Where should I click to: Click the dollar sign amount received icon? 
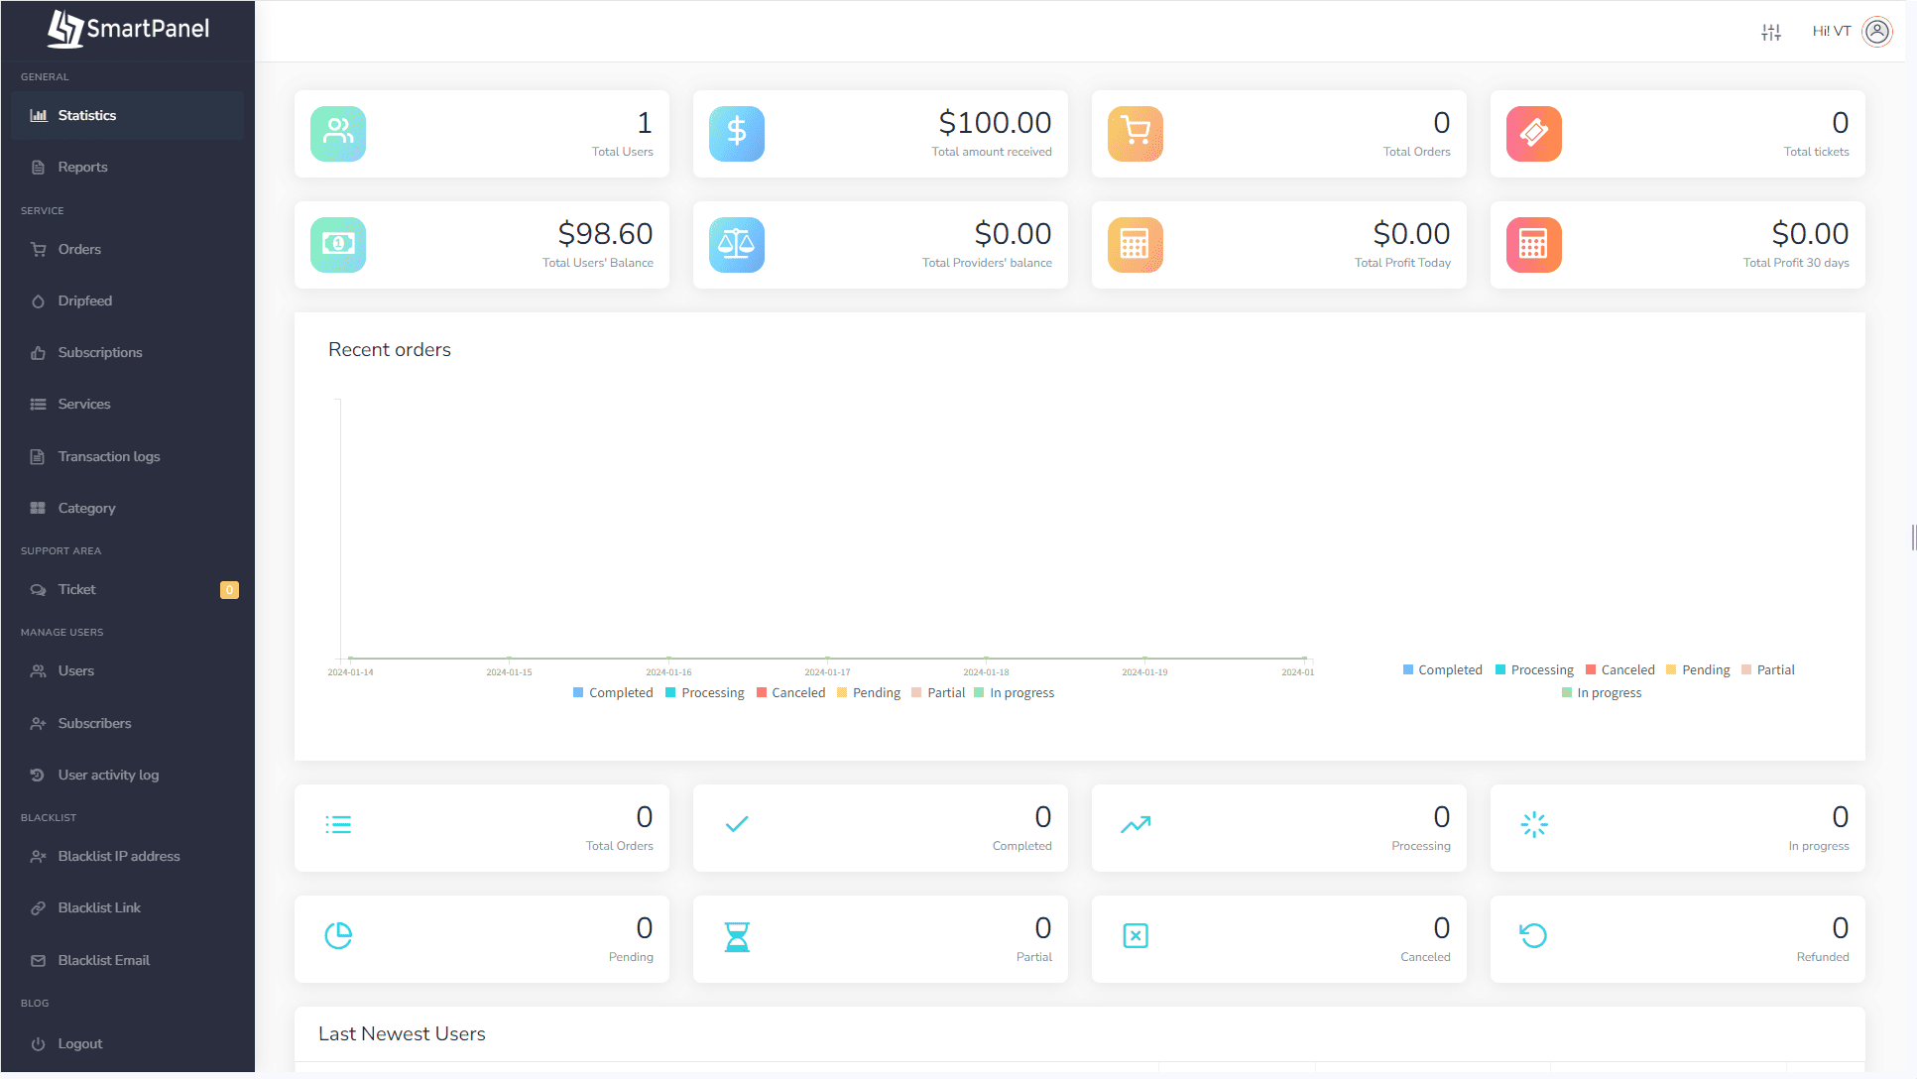[736, 133]
